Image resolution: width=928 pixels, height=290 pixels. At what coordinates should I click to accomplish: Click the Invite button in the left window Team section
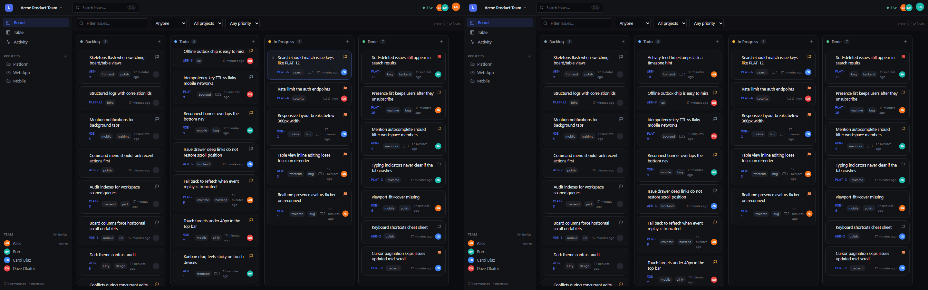point(60,235)
